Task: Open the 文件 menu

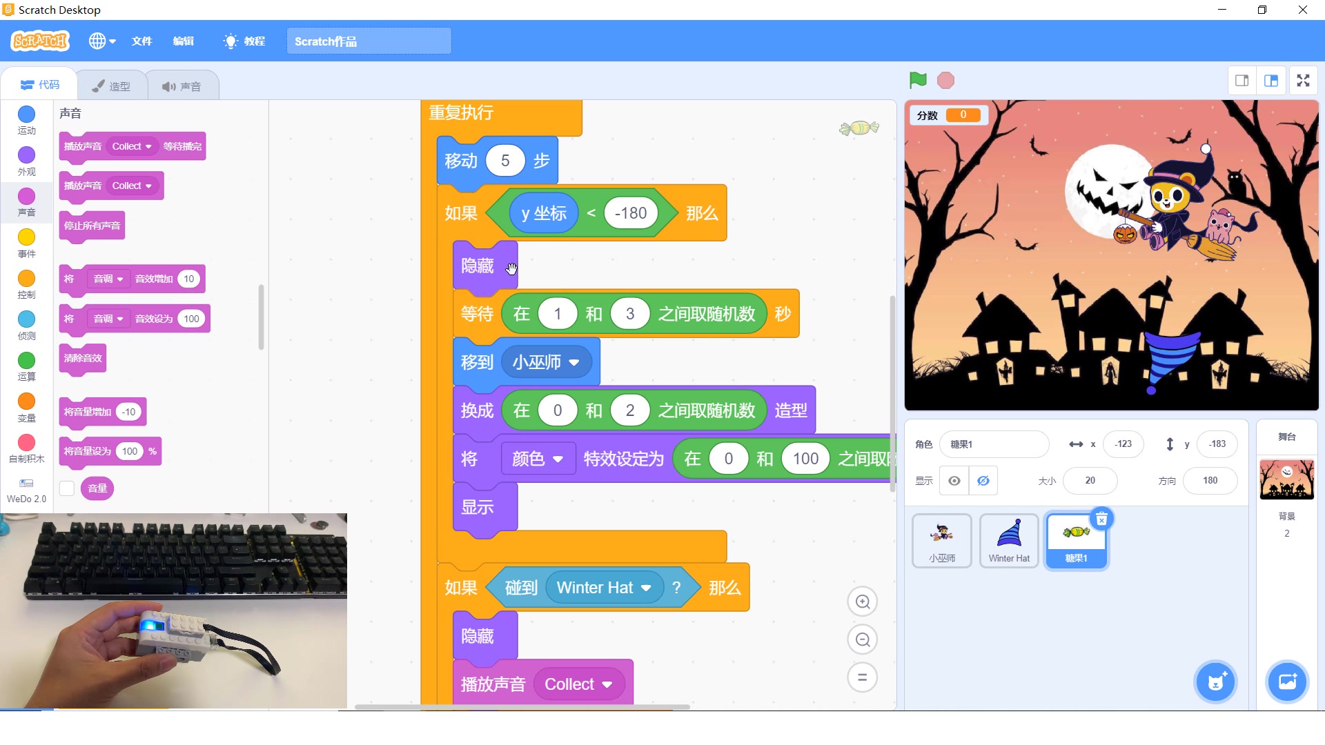Action: [x=141, y=41]
